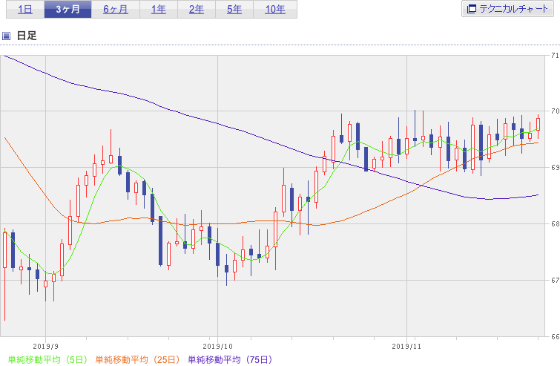Image resolution: width=560 pixels, height=366 pixels.
Task: Click the 単純移動平均（75日） legend label
Action: click(x=231, y=359)
